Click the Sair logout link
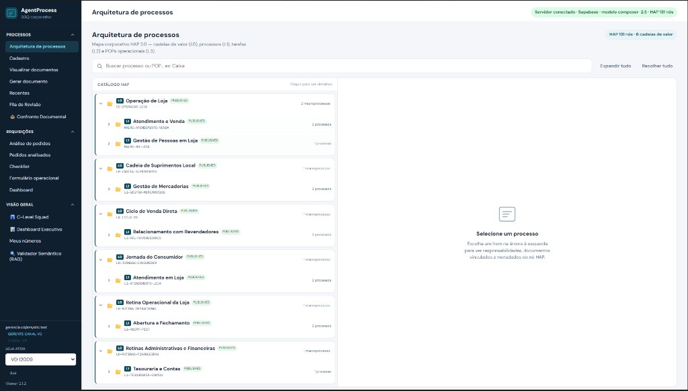Image resolution: width=688 pixels, height=391 pixels. pos(13,373)
